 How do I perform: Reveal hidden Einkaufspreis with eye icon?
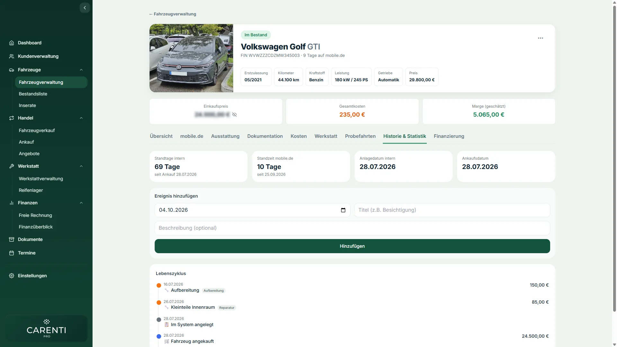(235, 115)
